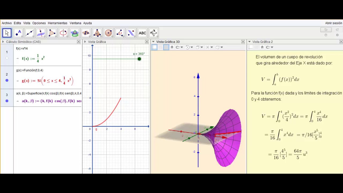Select the Pyramid tool

(97, 33)
